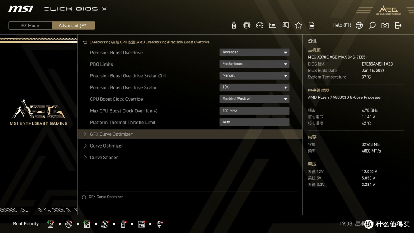Open the log file document icon

pos(312,25)
